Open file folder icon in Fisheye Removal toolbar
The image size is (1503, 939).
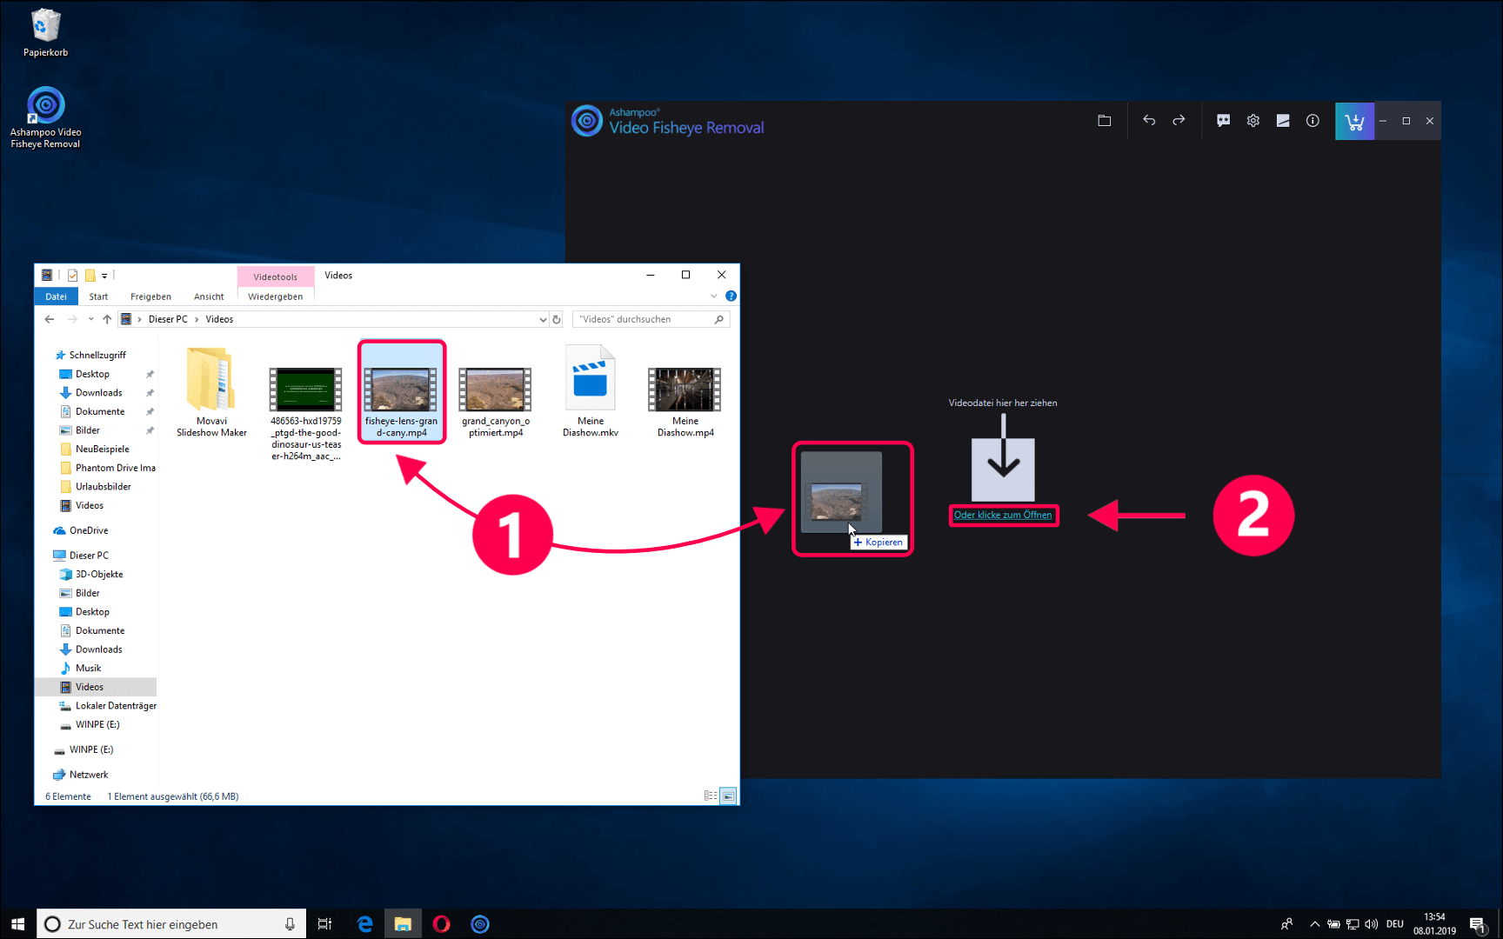click(x=1104, y=121)
